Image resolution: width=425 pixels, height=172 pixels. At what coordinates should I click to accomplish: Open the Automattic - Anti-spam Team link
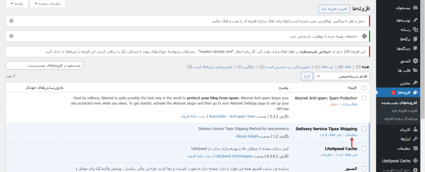click(x=232, y=116)
